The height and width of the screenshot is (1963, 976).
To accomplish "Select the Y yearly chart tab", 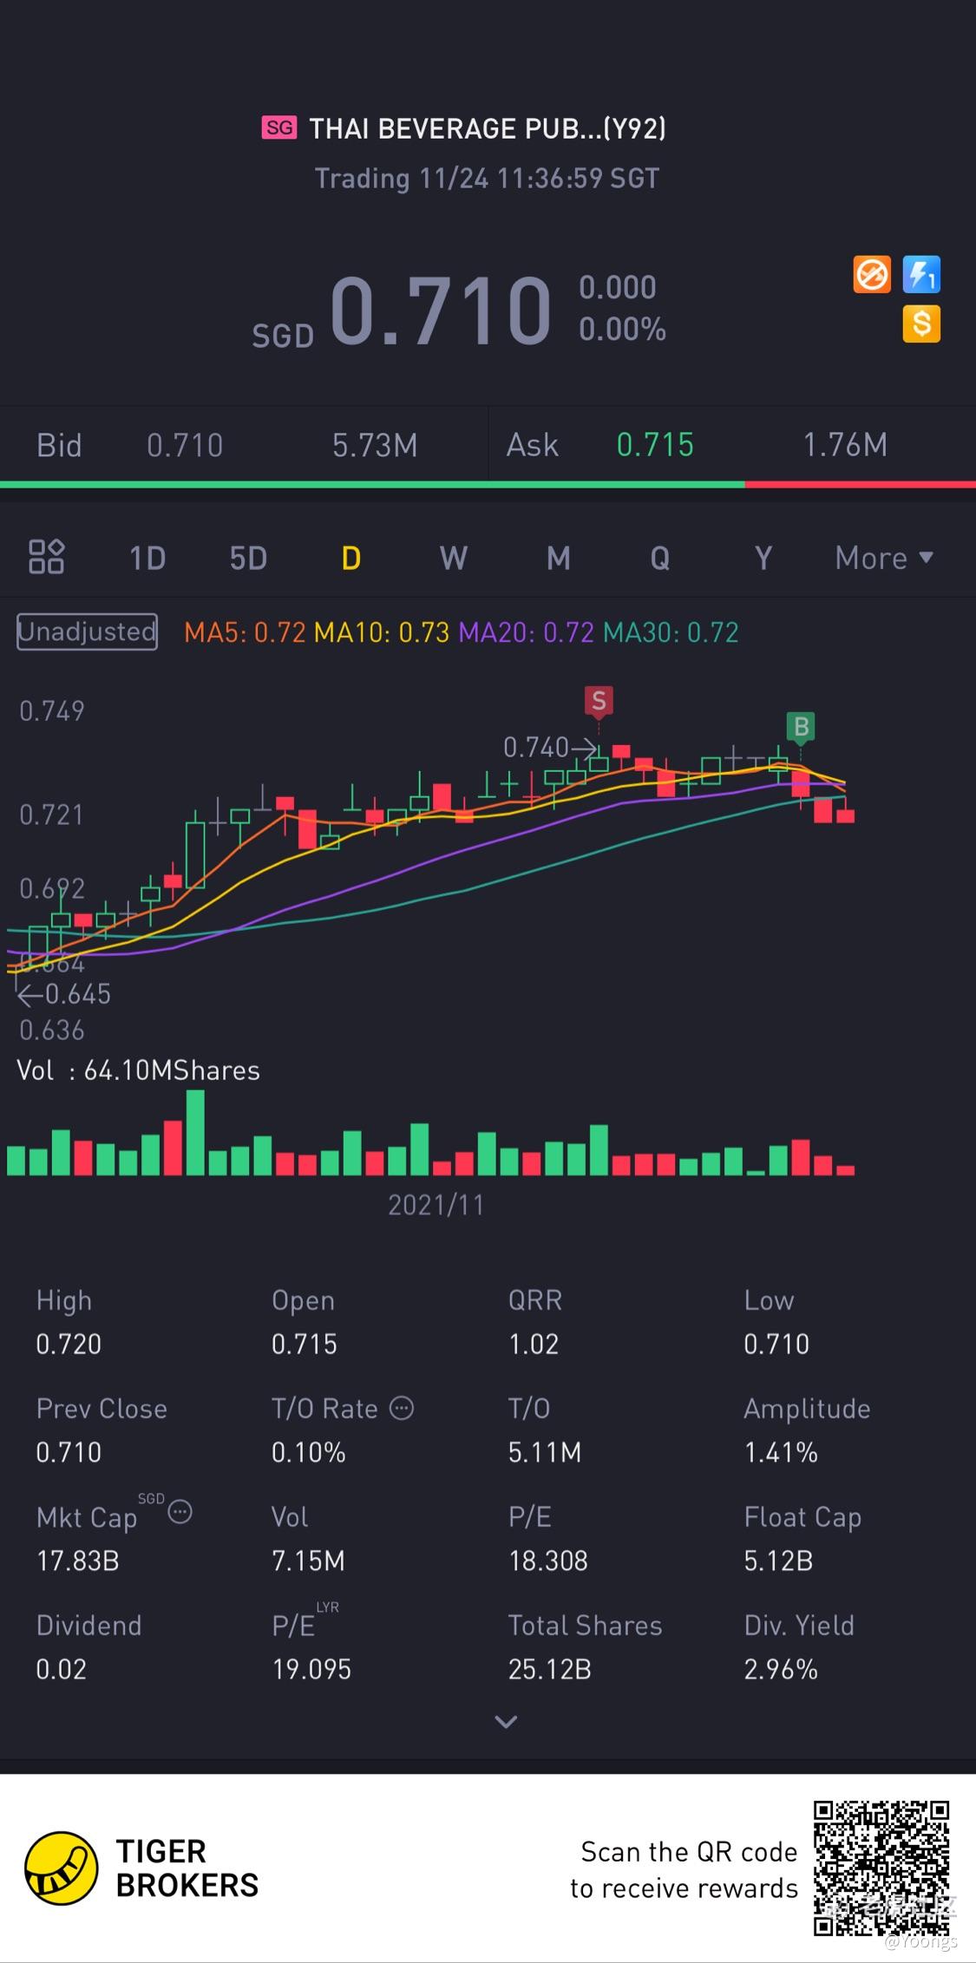I will point(763,558).
